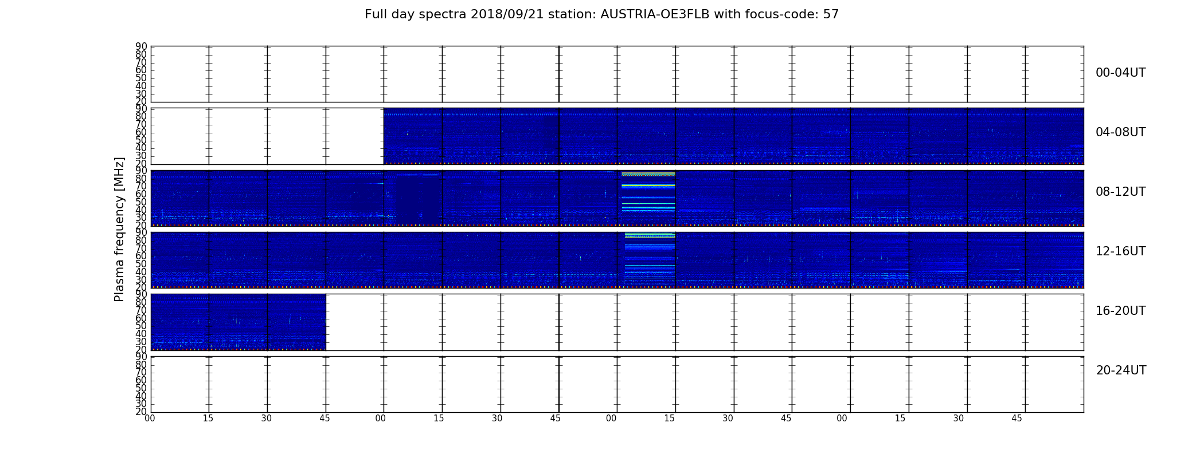Viewport: 1204px width, 458px height.
Task: Click the '20' tick label of 20-24UT panel
Action: tap(141, 412)
